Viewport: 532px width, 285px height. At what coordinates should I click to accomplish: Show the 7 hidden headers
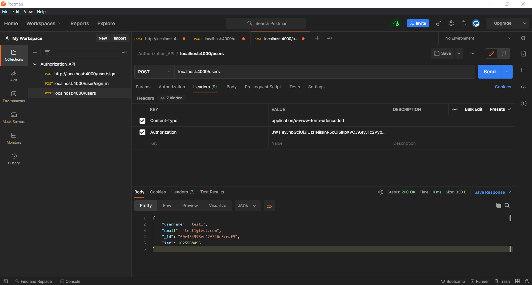pos(172,98)
